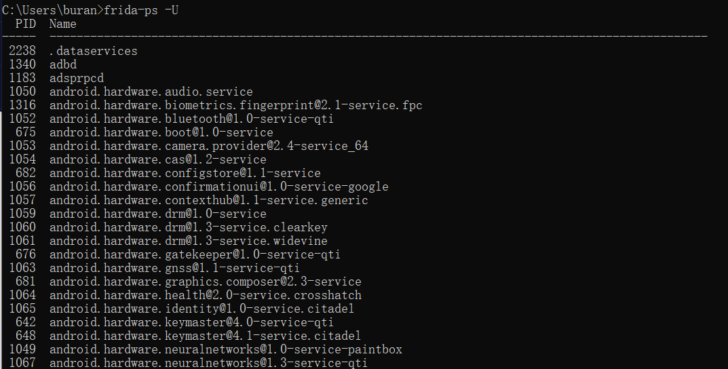Click the neuralnetworks@1.0-service-paintbox process

click(x=226, y=349)
